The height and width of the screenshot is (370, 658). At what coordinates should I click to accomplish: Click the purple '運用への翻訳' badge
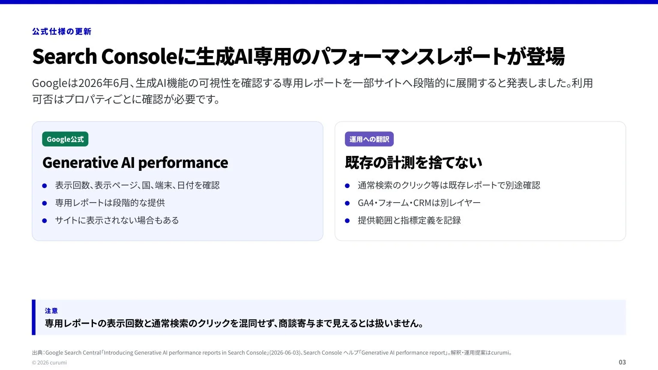pos(369,139)
